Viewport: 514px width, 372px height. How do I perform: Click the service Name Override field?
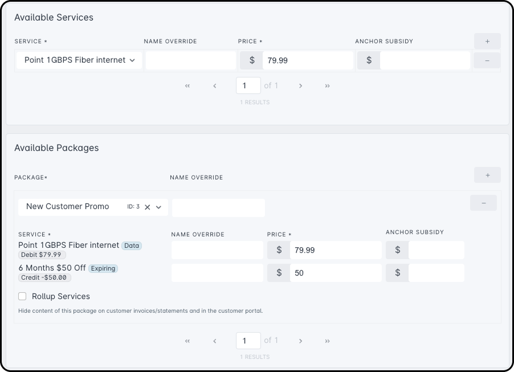pyautogui.click(x=190, y=60)
